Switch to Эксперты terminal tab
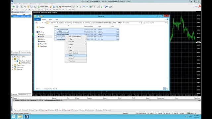 coord(99,110)
